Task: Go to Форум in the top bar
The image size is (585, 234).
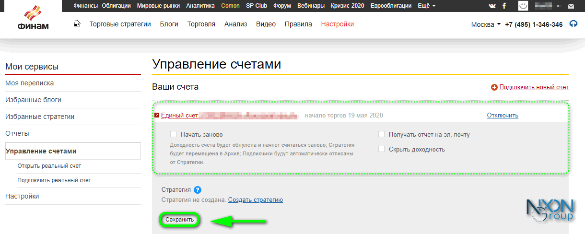Action: [282, 6]
